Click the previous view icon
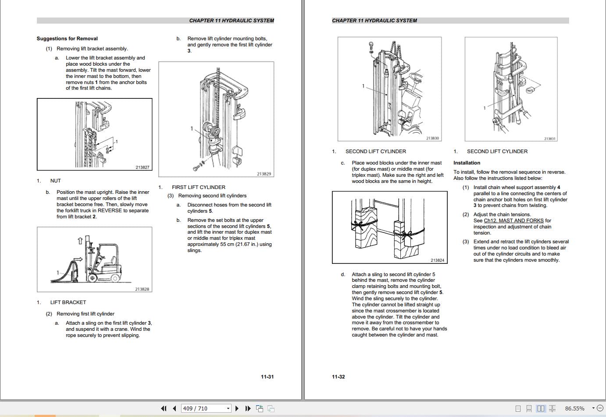 pos(260,408)
